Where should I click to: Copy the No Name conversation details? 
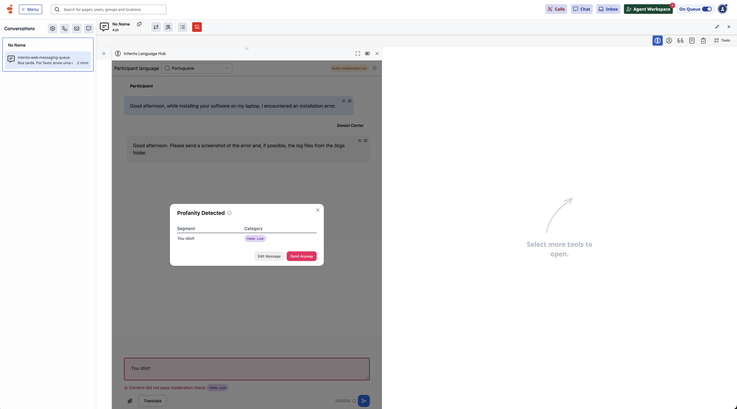pos(139,24)
